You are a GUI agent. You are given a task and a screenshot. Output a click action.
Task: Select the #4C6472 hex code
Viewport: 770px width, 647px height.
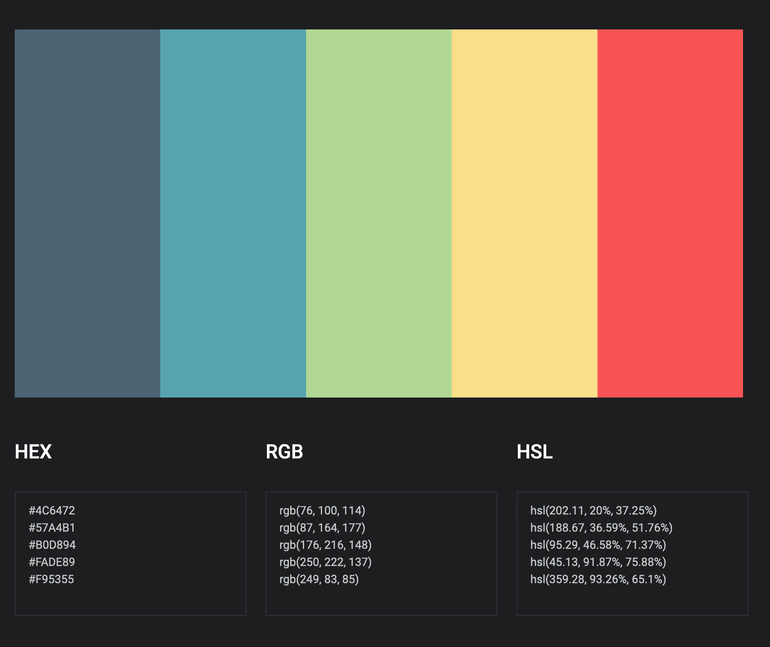[x=52, y=510]
